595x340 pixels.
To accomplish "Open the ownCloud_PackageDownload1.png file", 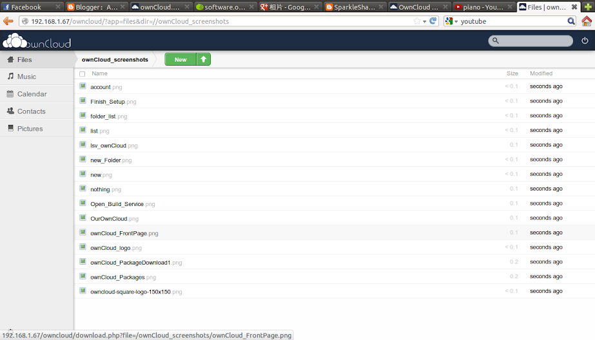I will tap(136, 262).
